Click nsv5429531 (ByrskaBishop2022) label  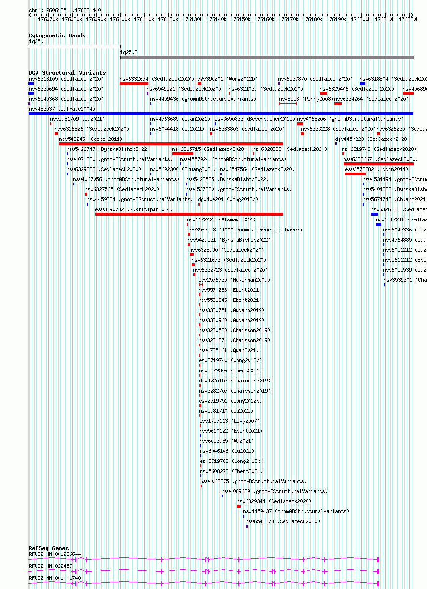pyautogui.click(x=229, y=240)
